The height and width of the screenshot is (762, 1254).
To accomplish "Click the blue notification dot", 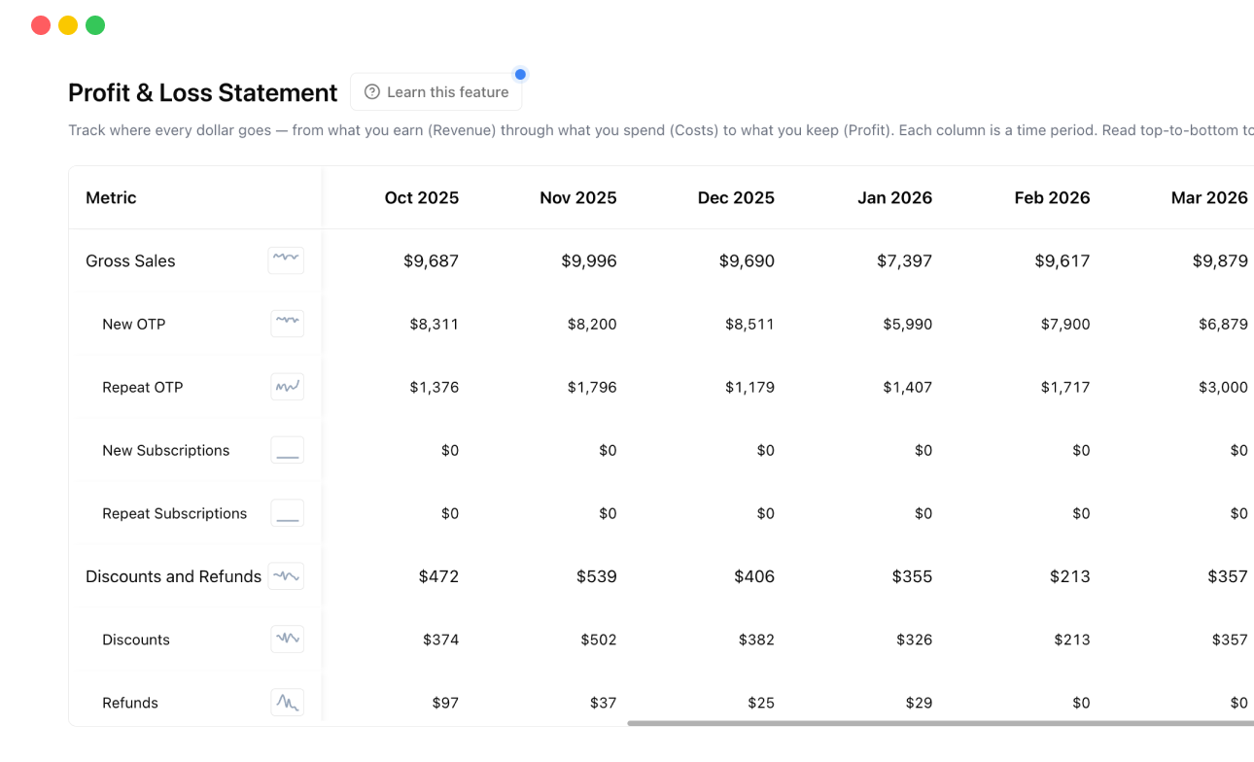I will pyautogui.click(x=521, y=74).
